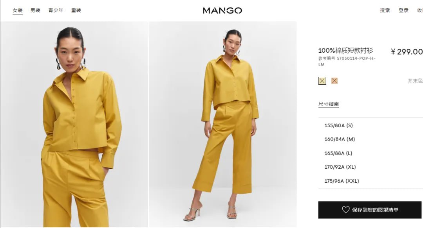The image size is (423, 228).
Task: Open 搜索 search in the header
Action: pos(385,10)
